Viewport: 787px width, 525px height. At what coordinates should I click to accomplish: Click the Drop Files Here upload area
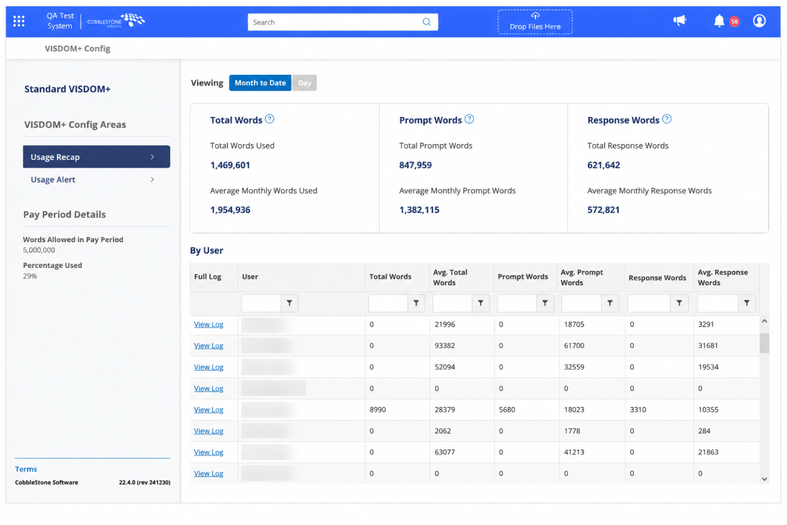tap(535, 22)
